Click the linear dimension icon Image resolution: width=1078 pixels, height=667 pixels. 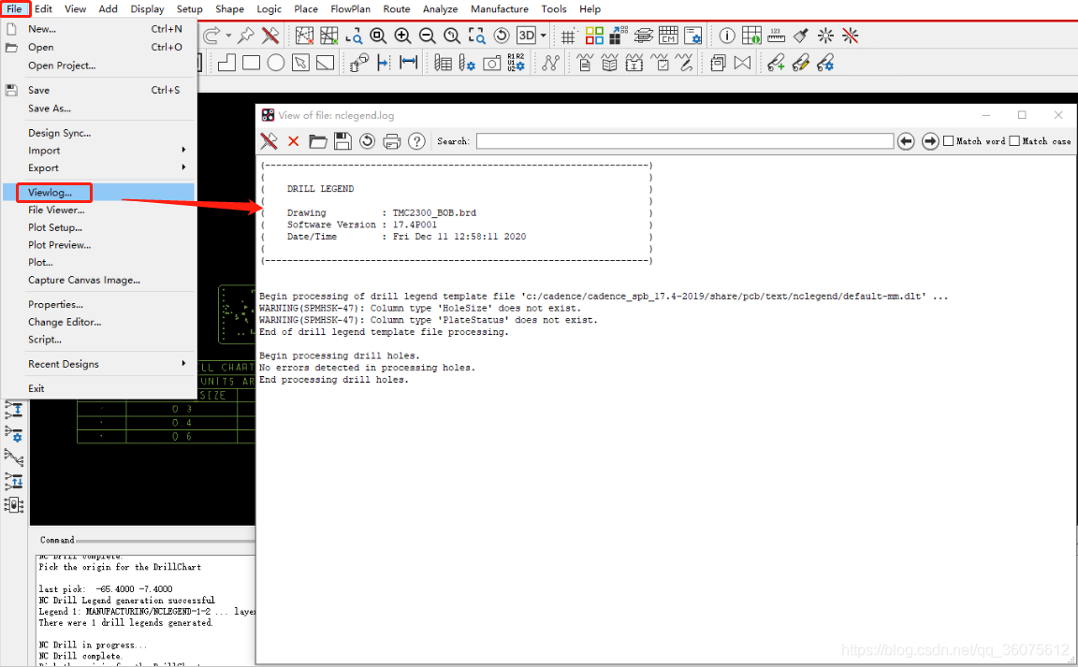(408, 64)
